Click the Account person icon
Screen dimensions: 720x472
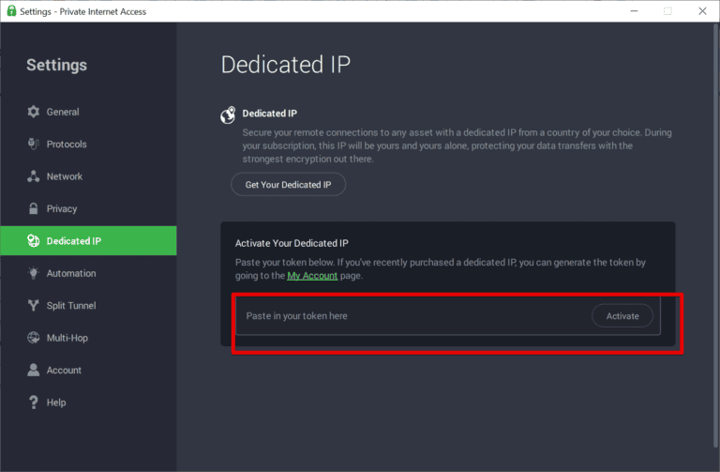tap(33, 370)
